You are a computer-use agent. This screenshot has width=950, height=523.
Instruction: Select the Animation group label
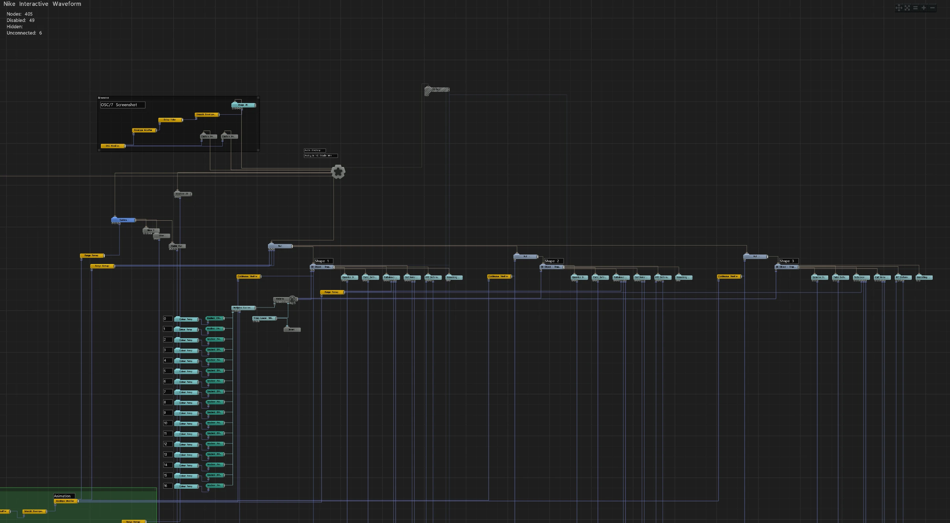(64, 496)
